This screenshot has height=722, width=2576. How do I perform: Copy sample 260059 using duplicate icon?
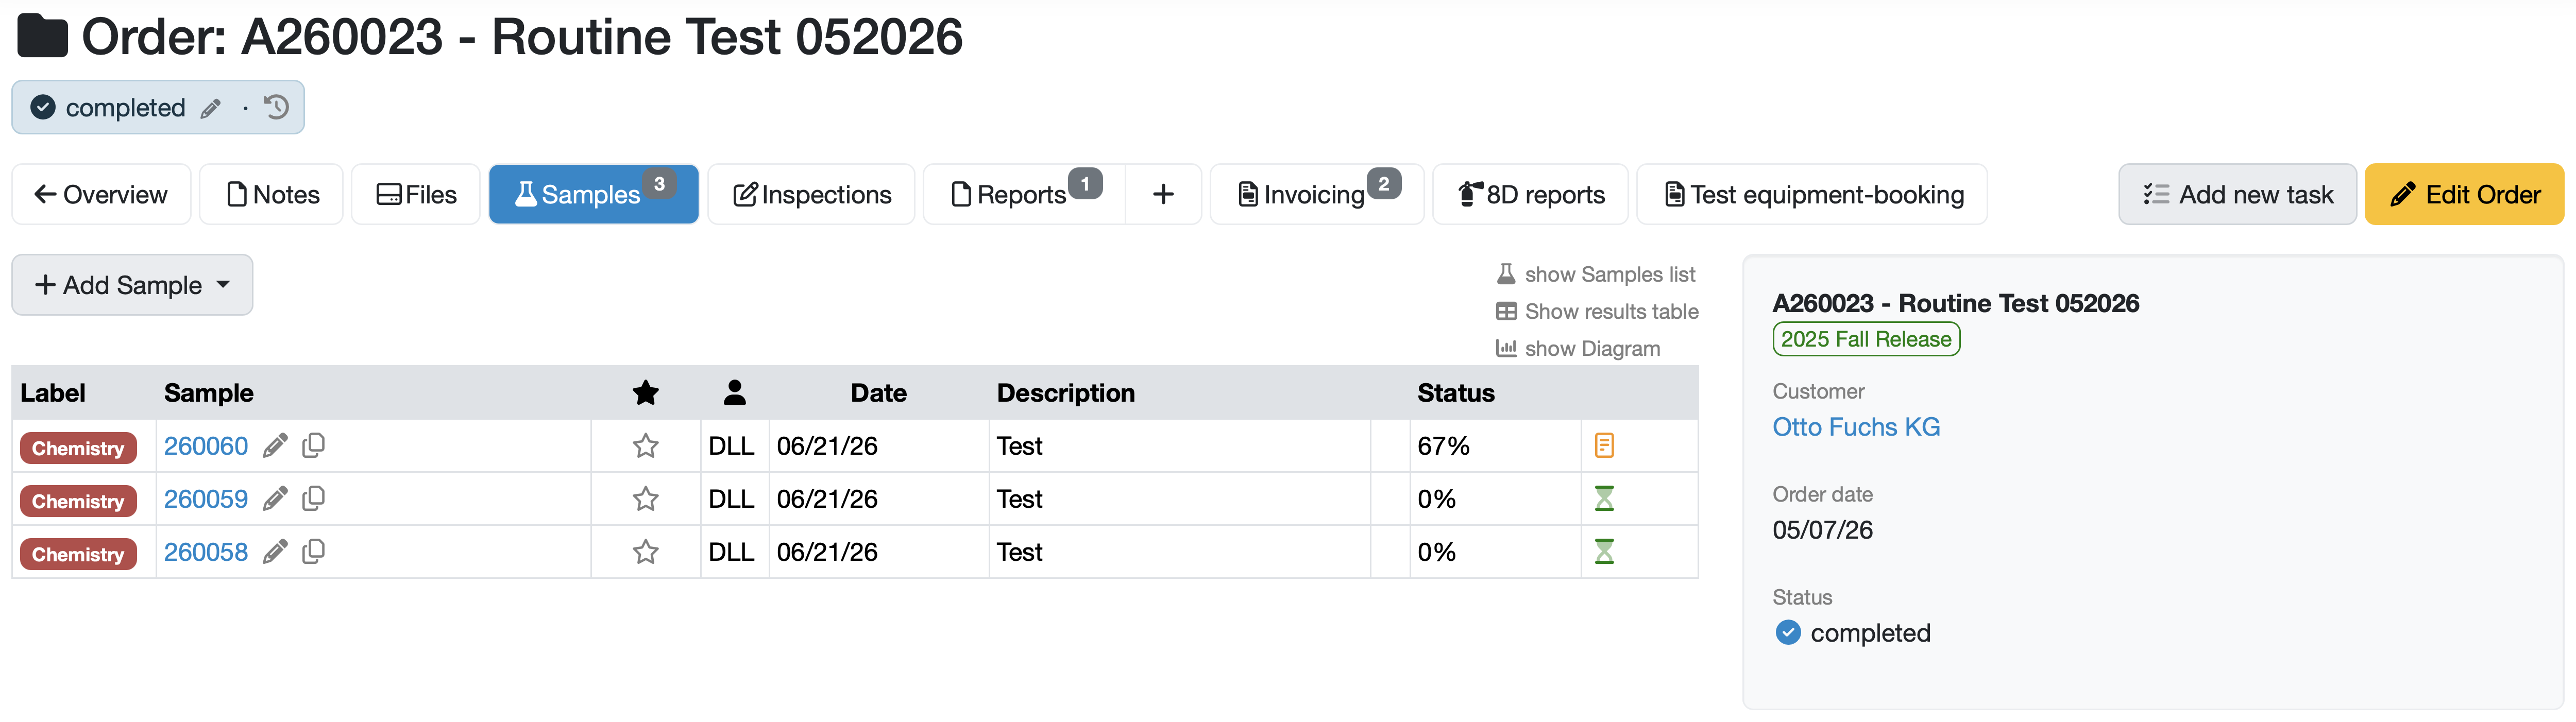click(313, 498)
